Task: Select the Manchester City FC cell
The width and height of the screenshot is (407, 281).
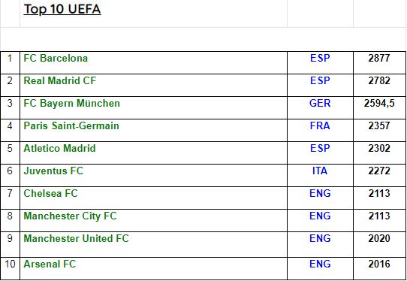Action: 153,220
